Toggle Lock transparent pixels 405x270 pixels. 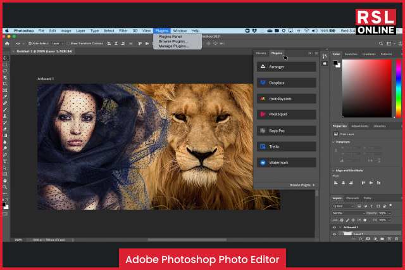342,220
